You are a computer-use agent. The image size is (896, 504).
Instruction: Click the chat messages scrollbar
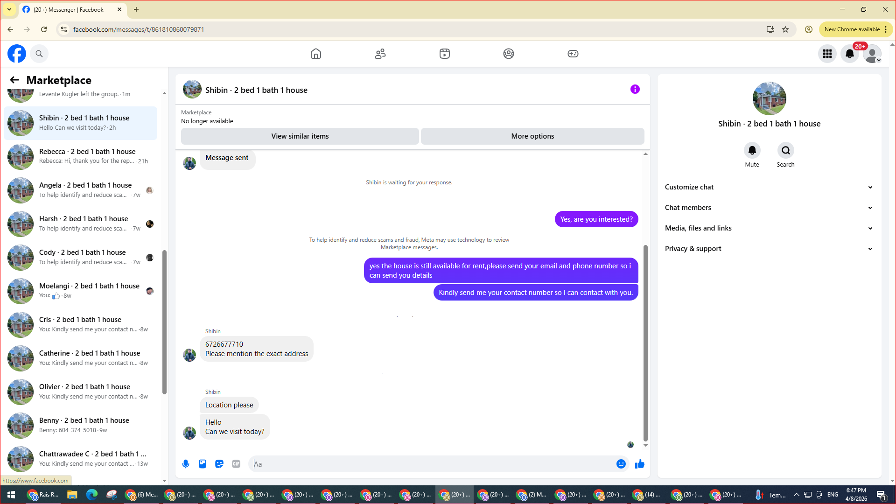click(645, 343)
